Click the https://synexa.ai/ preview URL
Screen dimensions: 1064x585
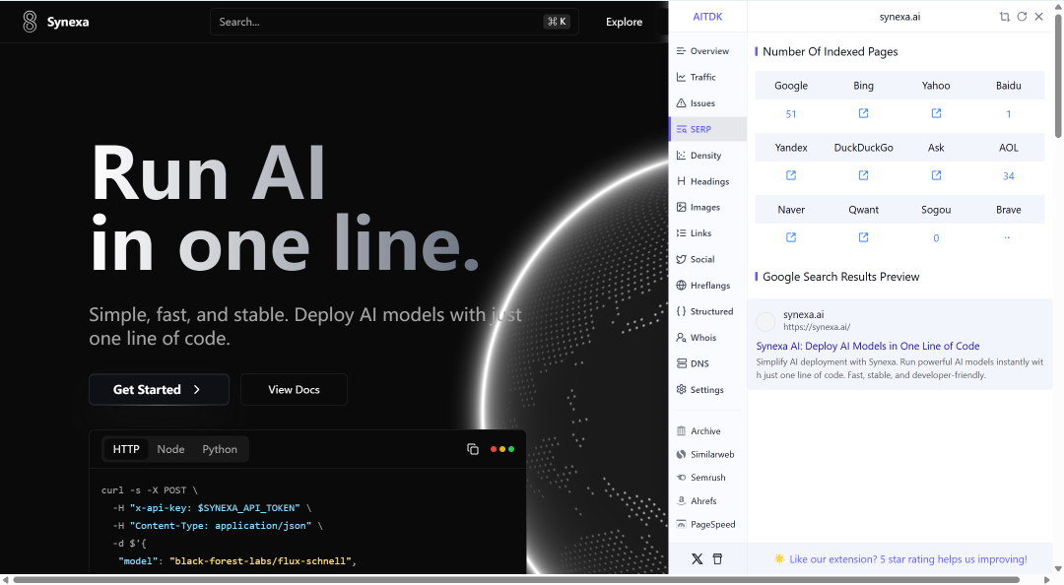tap(817, 327)
